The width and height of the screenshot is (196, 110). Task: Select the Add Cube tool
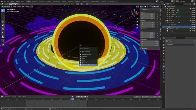(3, 41)
